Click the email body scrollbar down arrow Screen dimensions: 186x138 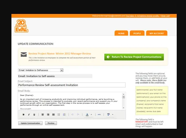124,108
